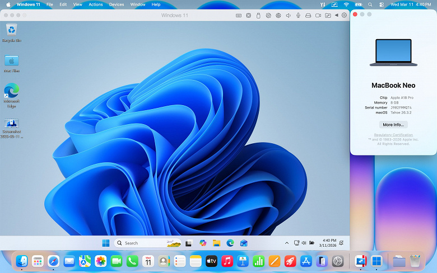437x273 pixels.
Task: Mute sound via VM toolbar speaker icon
Action: pyautogui.click(x=288, y=16)
